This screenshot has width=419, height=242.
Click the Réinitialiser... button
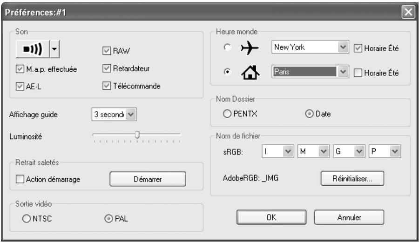(352, 178)
